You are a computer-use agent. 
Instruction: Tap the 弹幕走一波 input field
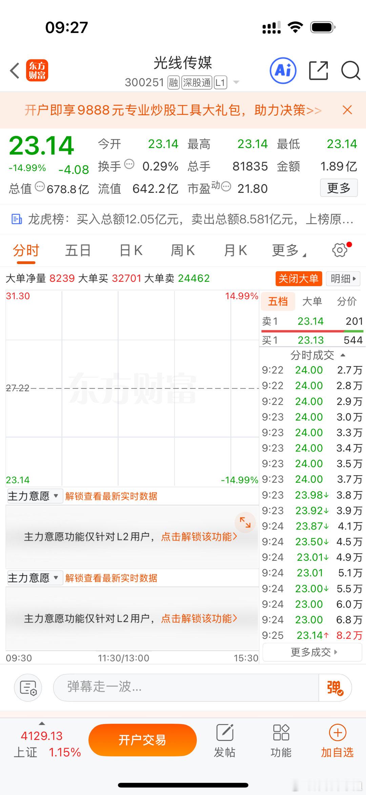point(186,687)
